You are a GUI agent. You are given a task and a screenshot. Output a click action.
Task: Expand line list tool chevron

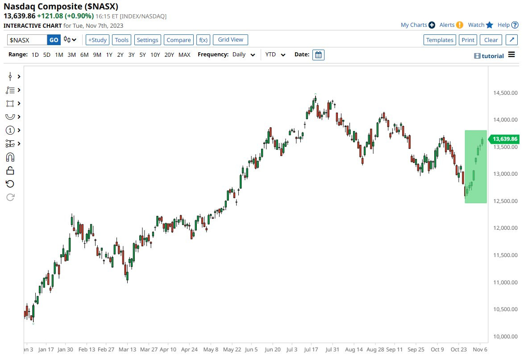[x=19, y=90]
